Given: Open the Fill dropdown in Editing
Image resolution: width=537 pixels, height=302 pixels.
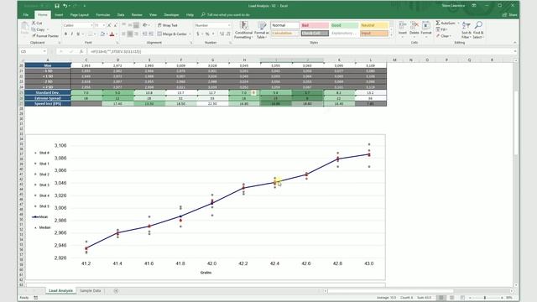Looking at the screenshot, I should click(442, 29).
